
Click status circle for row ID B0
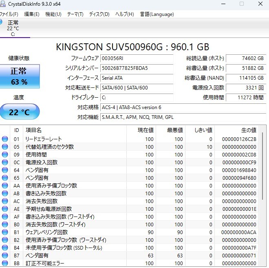click(x=5, y=224)
